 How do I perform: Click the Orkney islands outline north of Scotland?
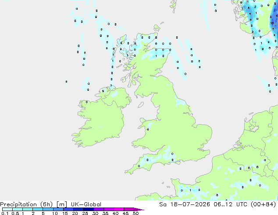(157, 28)
